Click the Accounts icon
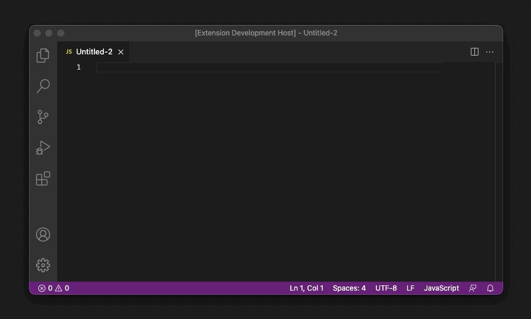531x319 pixels. click(43, 235)
